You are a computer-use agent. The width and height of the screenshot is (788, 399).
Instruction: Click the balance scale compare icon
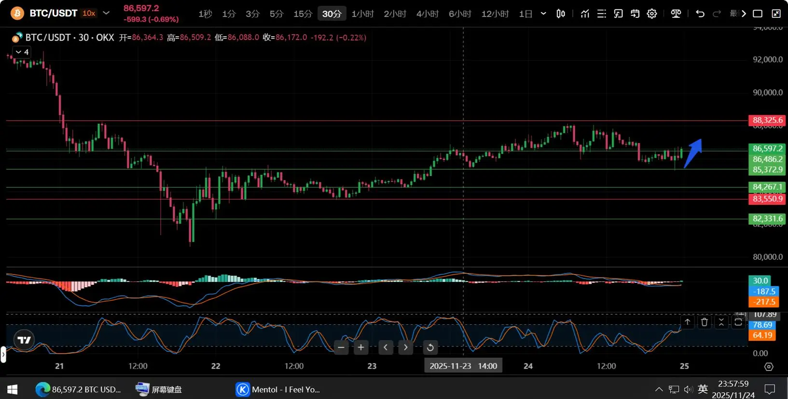[676, 13]
